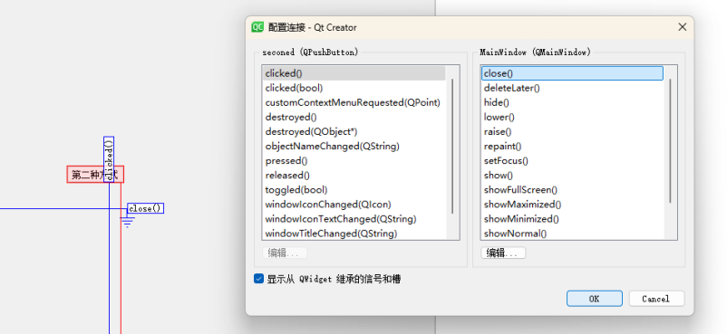The height and width of the screenshot is (334, 727).
Task: Select the toggled(bool) signal
Action: [x=354, y=190]
